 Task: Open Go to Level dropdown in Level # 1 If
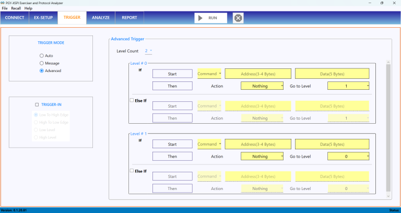(x=348, y=157)
